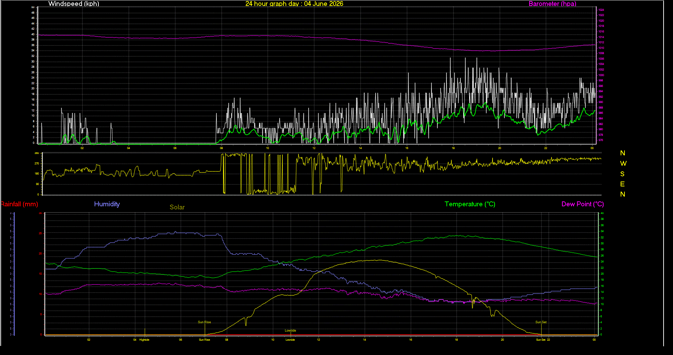Click the "90" wind direction axis value
Image resolution: width=673 pixels, height=355 pixels.
click(x=37, y=184)
